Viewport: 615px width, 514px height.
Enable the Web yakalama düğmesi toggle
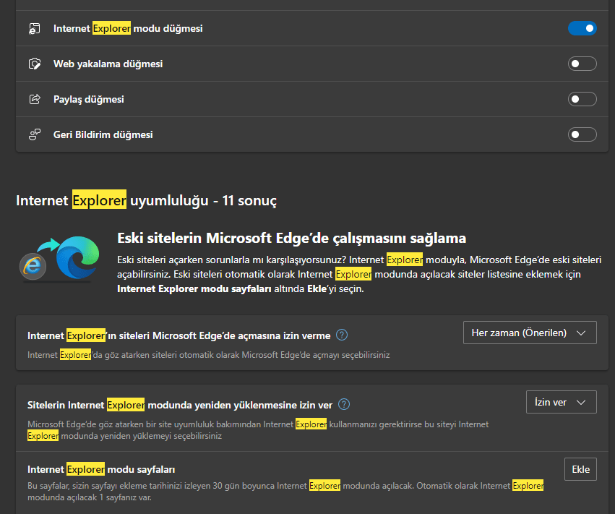pos(582,64)
